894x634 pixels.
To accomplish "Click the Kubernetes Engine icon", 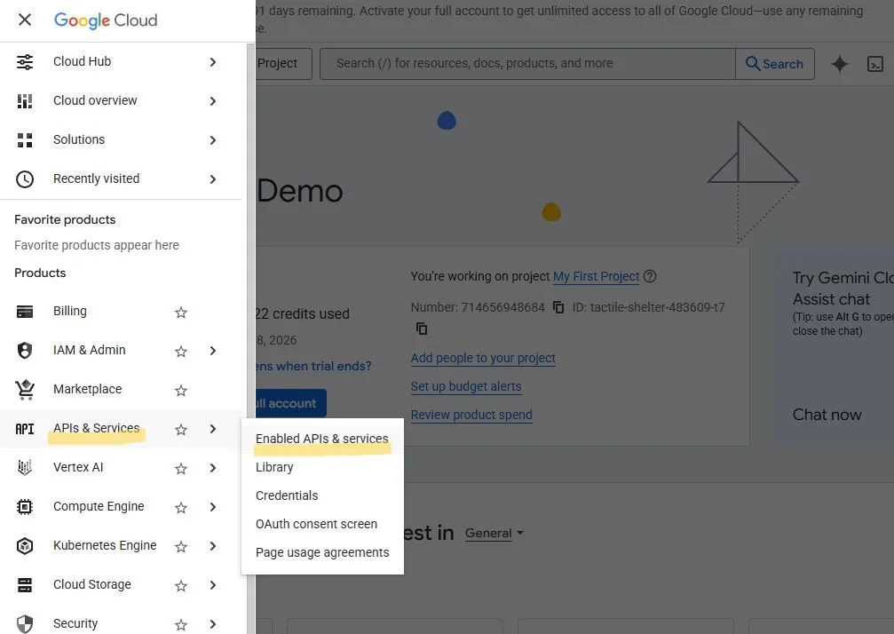I will 25,546.
